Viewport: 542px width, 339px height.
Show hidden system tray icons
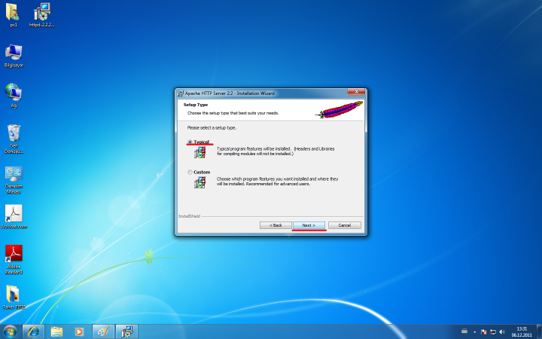475,331
